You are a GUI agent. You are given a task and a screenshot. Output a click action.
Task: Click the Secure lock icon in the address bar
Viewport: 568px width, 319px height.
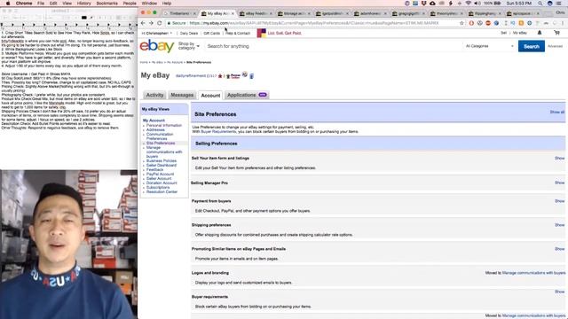click(x=169, y=23)
